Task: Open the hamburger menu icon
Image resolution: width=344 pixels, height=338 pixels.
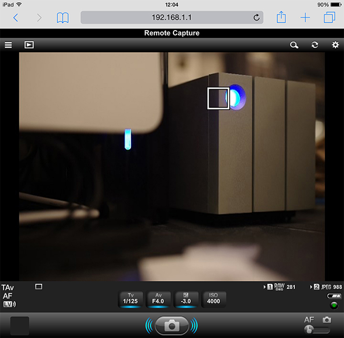Action: (x=9, y=45)
